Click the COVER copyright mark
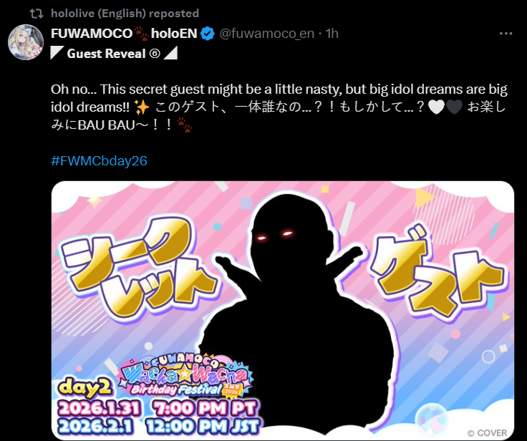 [488, 433]
